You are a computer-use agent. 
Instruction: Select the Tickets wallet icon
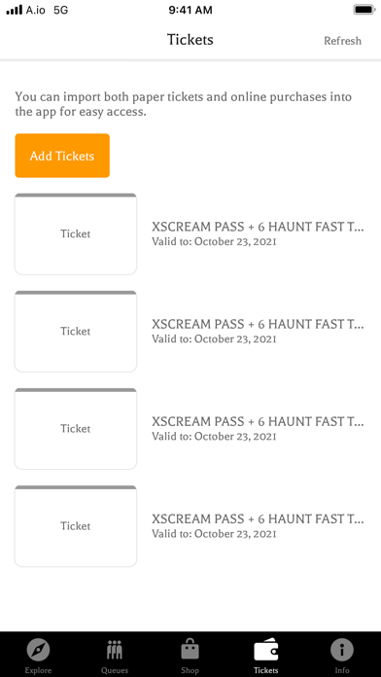(265, 650)
